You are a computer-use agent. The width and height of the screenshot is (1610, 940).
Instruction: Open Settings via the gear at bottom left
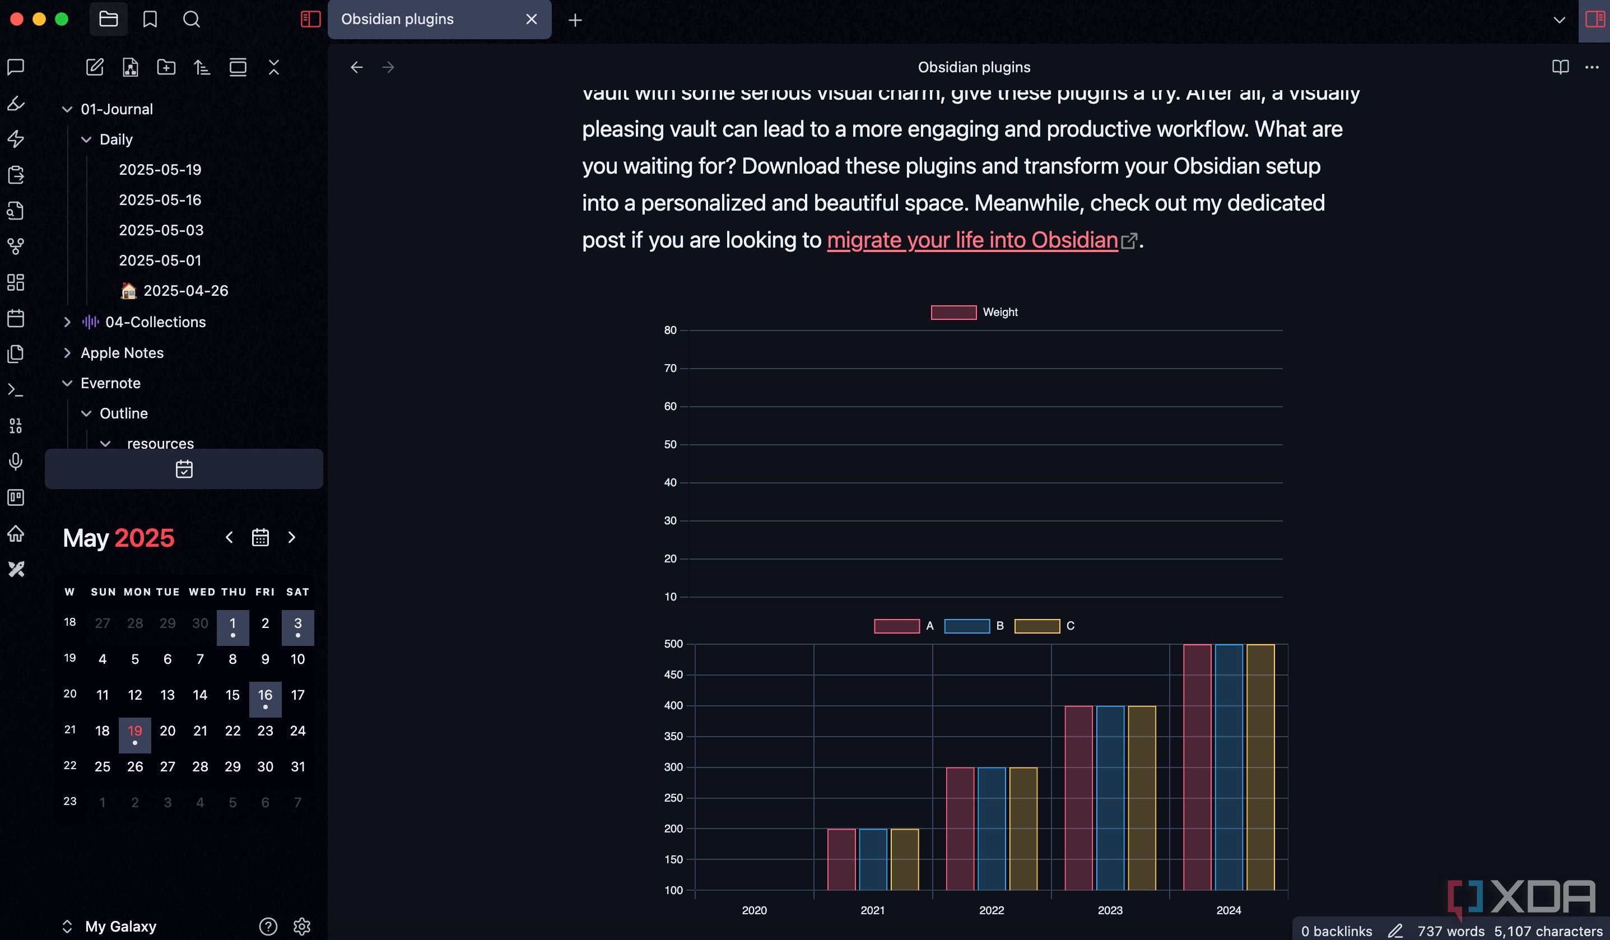coord(301,926)
